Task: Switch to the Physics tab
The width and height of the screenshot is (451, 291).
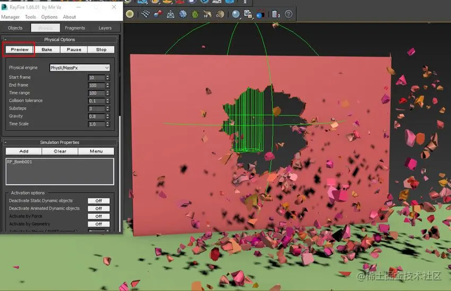Action: coord(46,28)
